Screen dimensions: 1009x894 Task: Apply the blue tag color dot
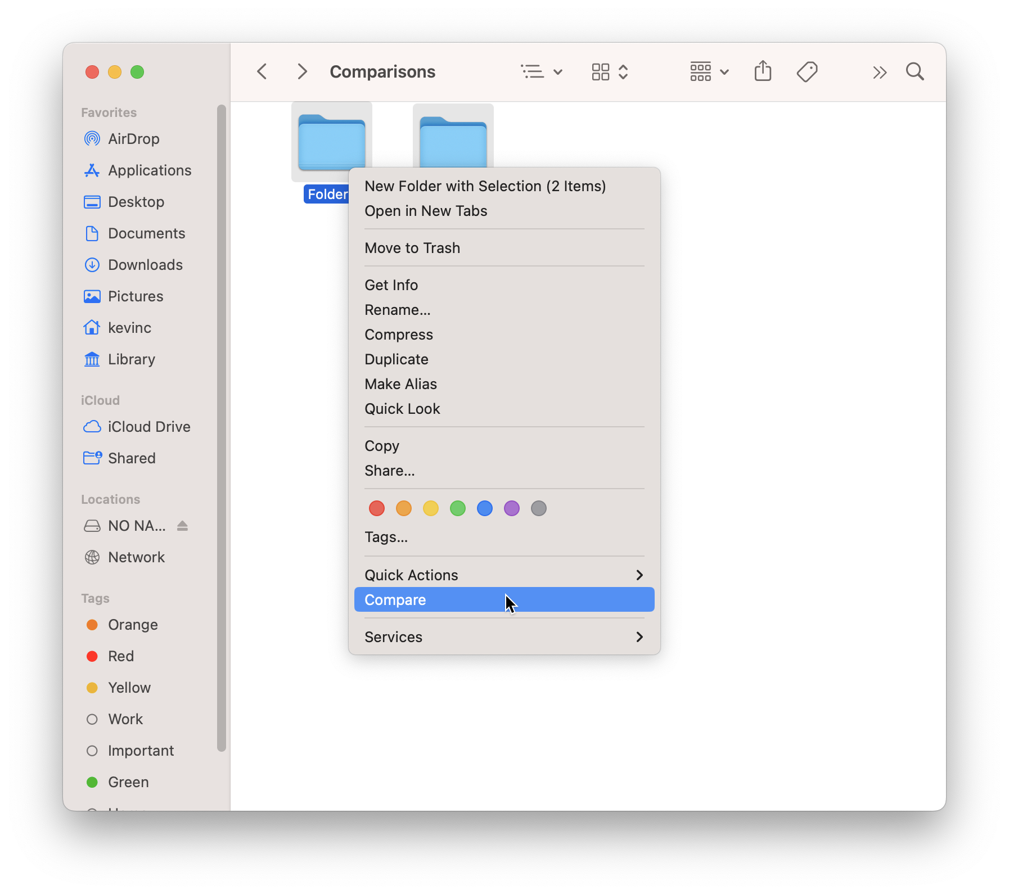pos(485,508)
